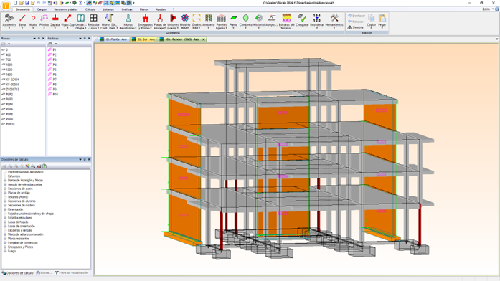
Task: Expand Losas de forjado node
Action: (5, 222)
